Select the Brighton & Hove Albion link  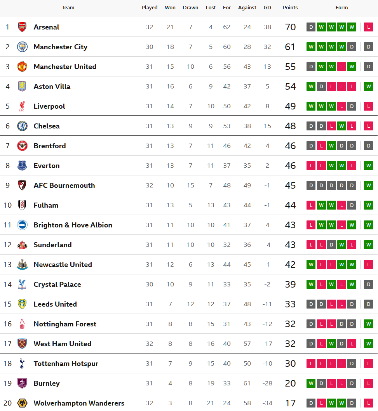point(73,225)
